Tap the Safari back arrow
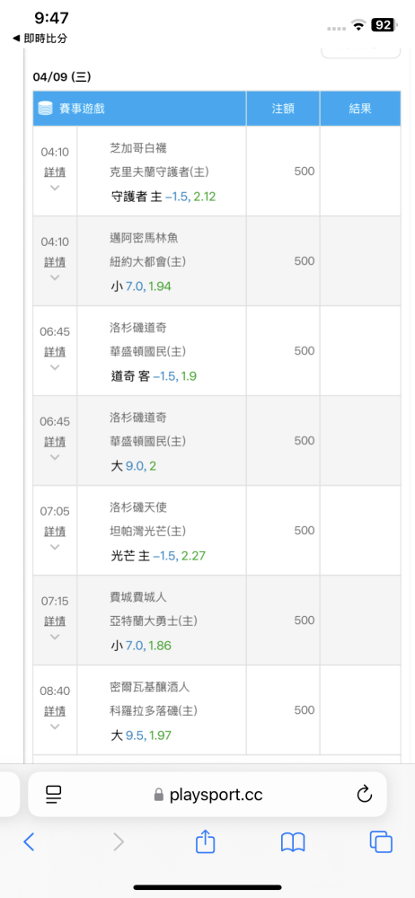Viewport: 415px width, 898px height. coord(30,841)
